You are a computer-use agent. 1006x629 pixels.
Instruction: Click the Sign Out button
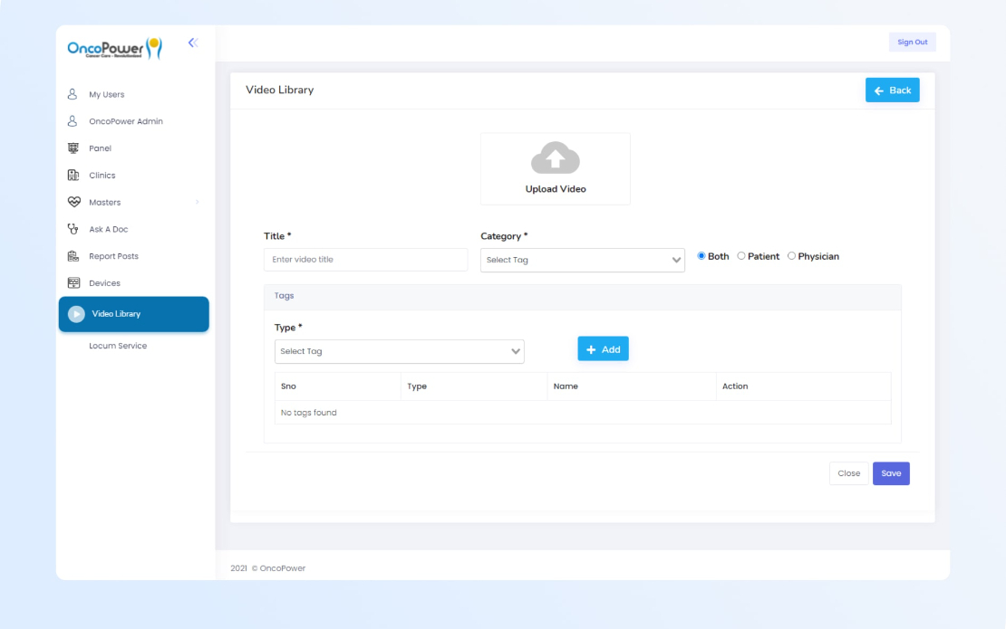point(913,43)
